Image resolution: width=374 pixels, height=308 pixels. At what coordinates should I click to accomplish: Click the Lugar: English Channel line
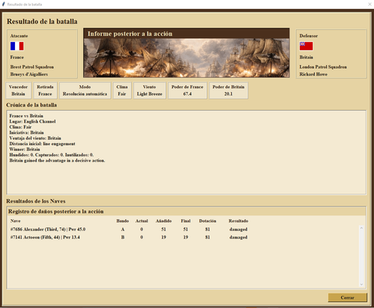tap(32, 121)
